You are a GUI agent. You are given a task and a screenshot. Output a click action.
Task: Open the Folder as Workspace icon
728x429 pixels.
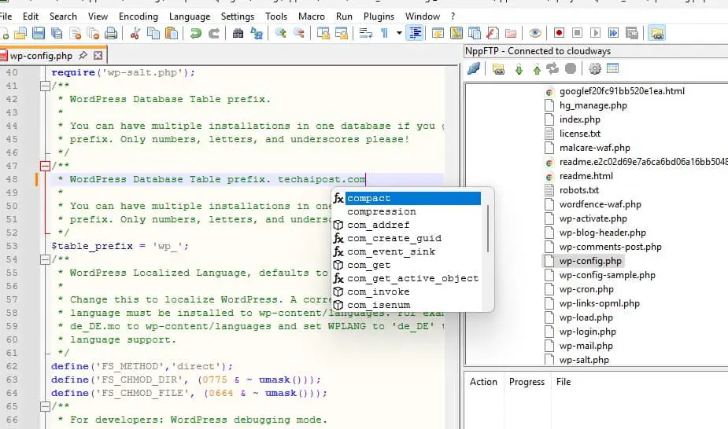(511, 33)
